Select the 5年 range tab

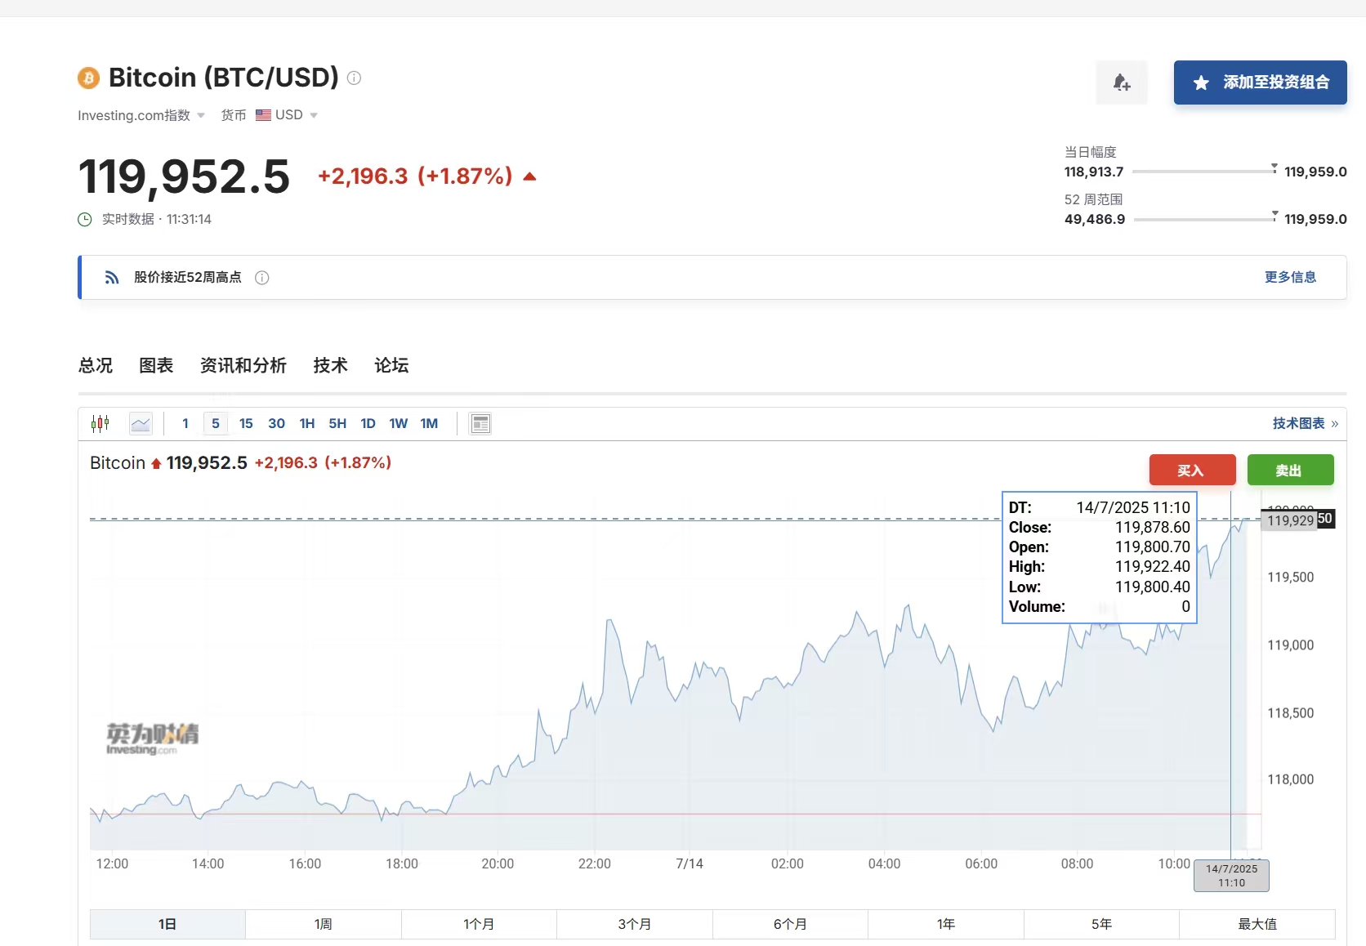pos(1101,924)
